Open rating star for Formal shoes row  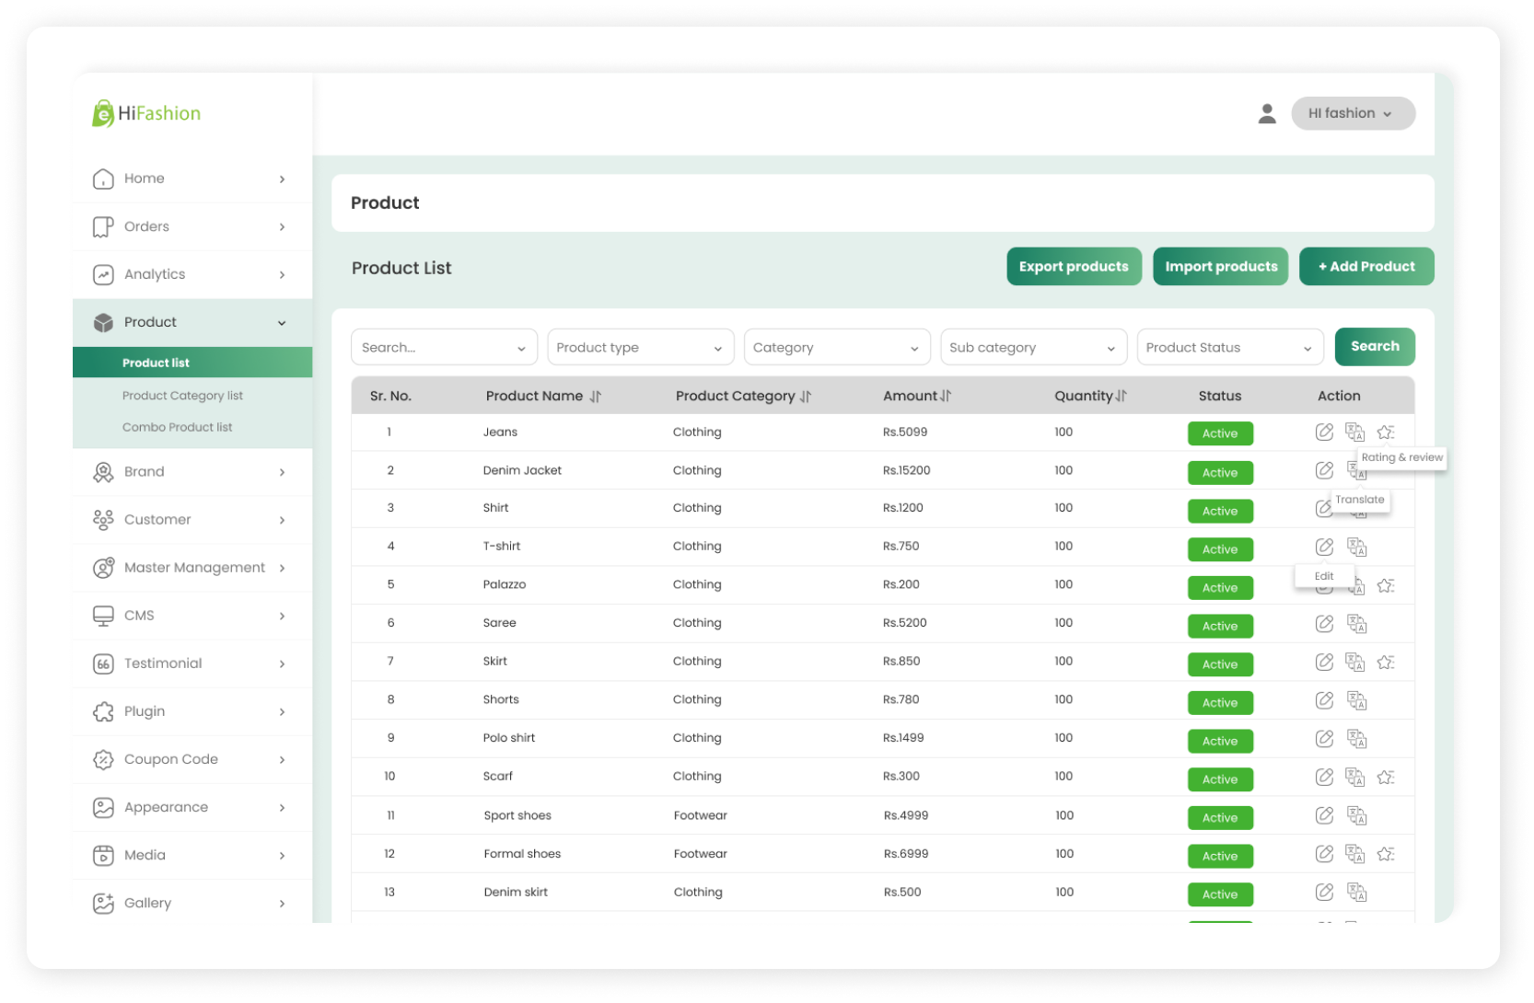[x=1386, y=854]
